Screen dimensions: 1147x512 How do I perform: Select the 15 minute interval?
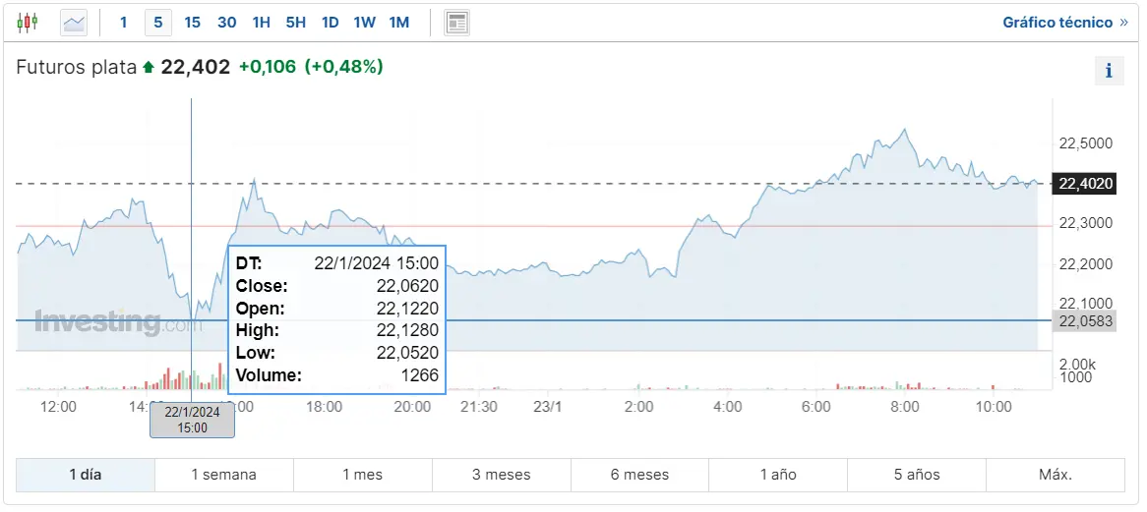click(192, 22)
